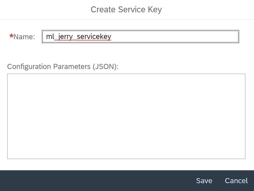Click the center of the empty JSON textarea
254x191 pixels.
[126, 116]
